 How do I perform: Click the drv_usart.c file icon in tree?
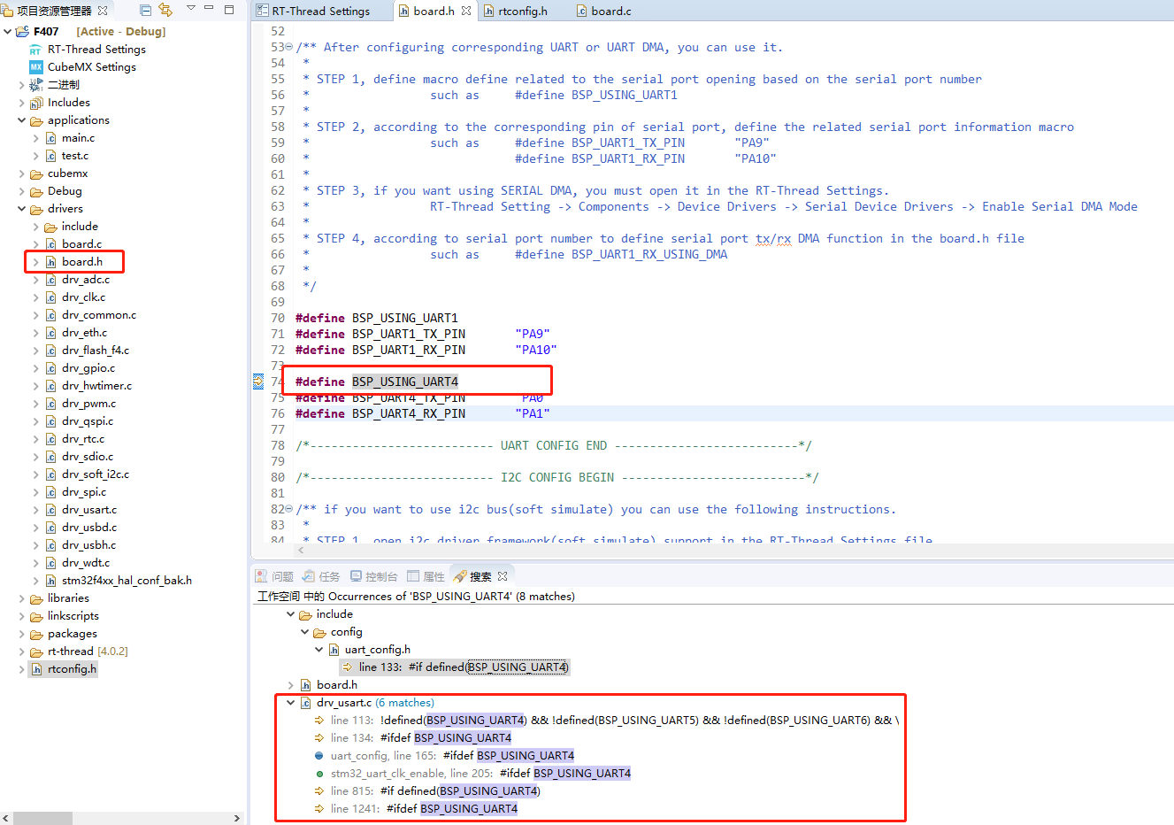coord(50,510)
